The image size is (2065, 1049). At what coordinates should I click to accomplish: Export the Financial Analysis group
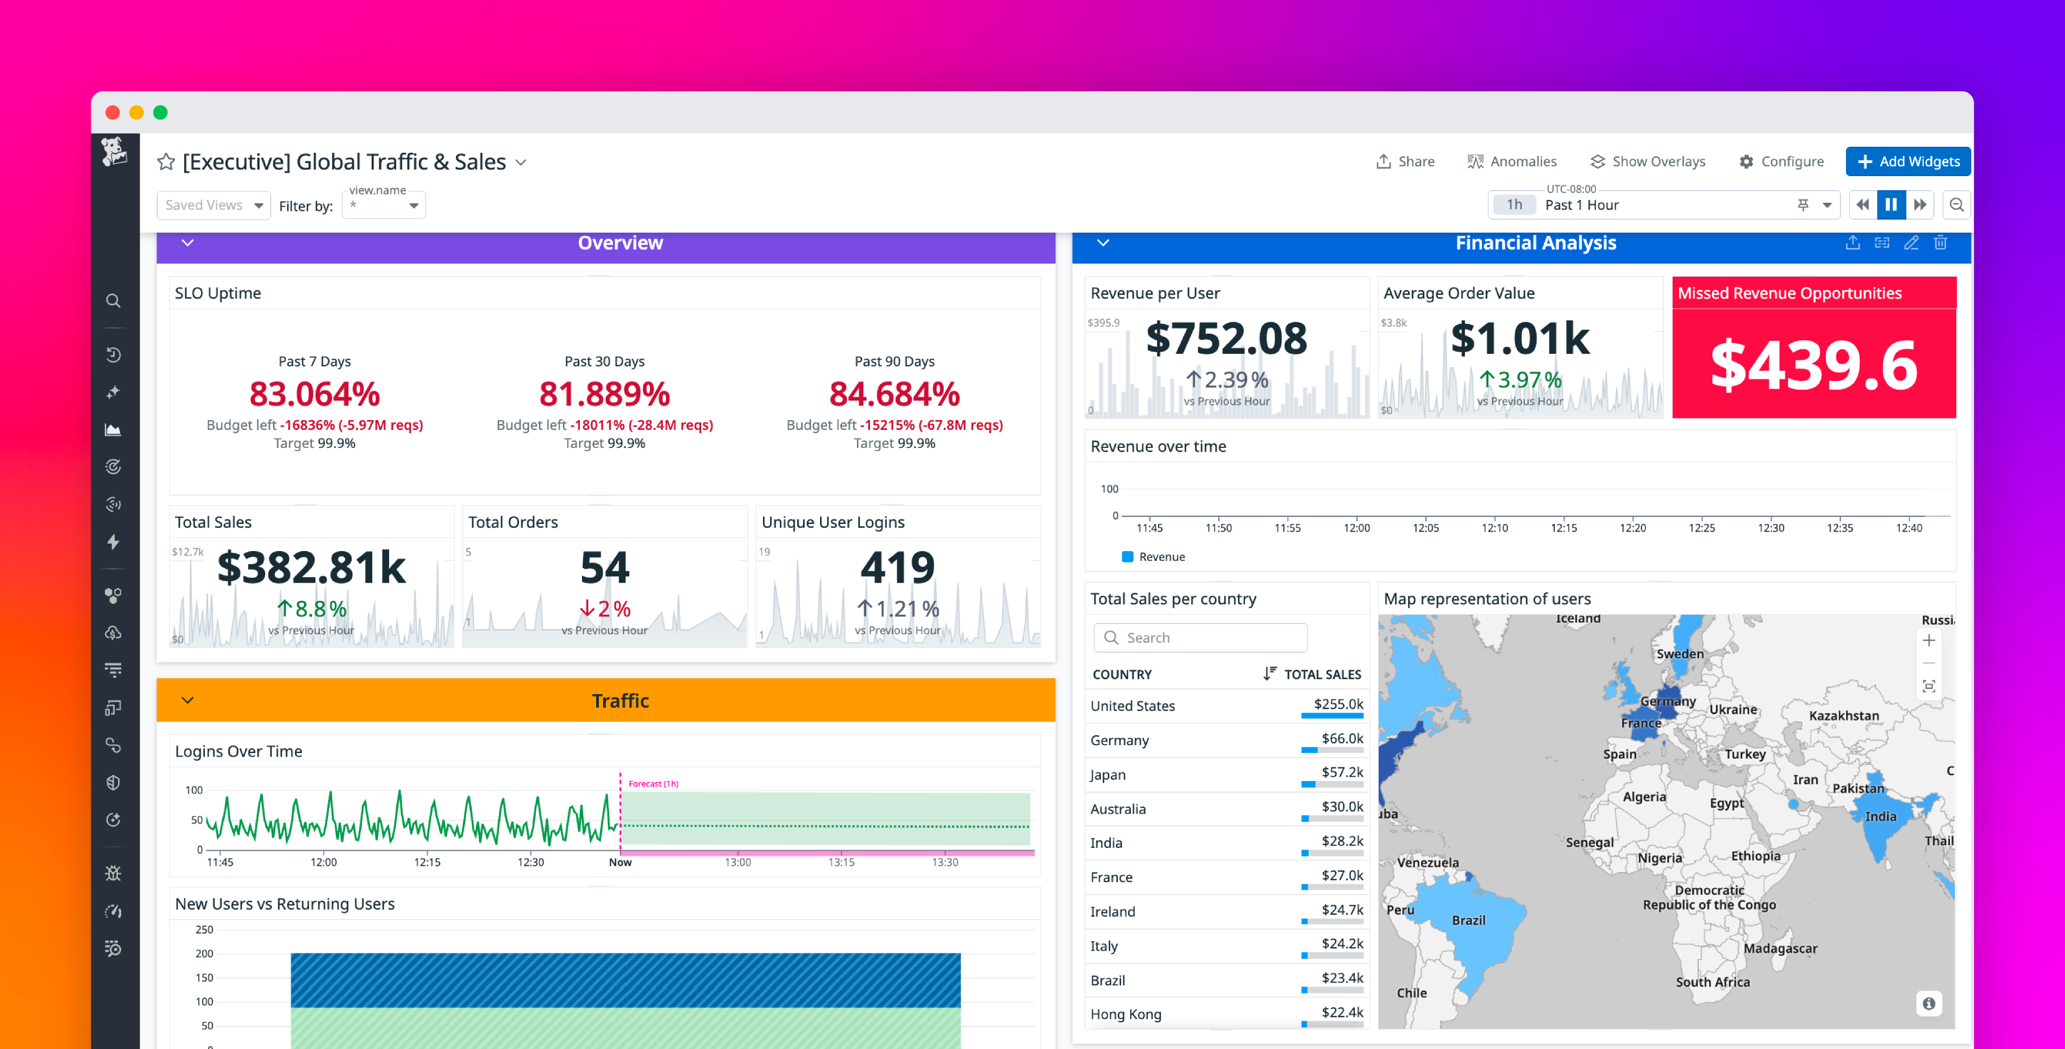tap(1853, 242)
